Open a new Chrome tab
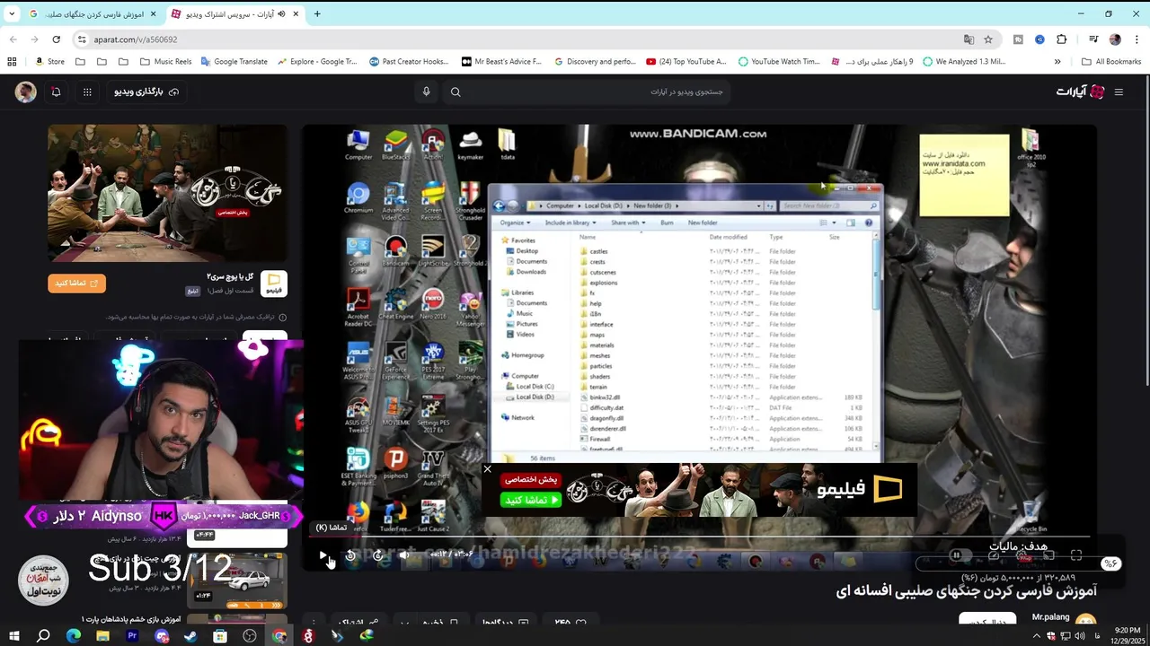Screen dimensions: 1150x646 click(317, 14)
